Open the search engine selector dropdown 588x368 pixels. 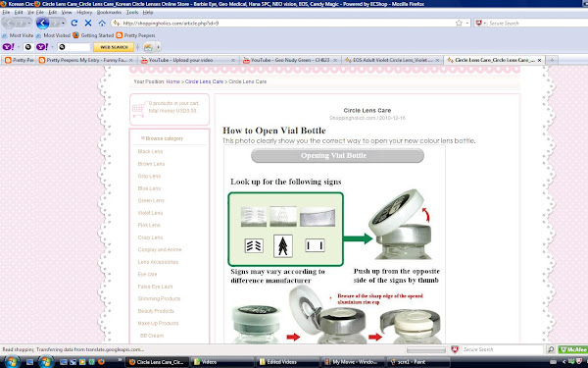tap(481, 24)
